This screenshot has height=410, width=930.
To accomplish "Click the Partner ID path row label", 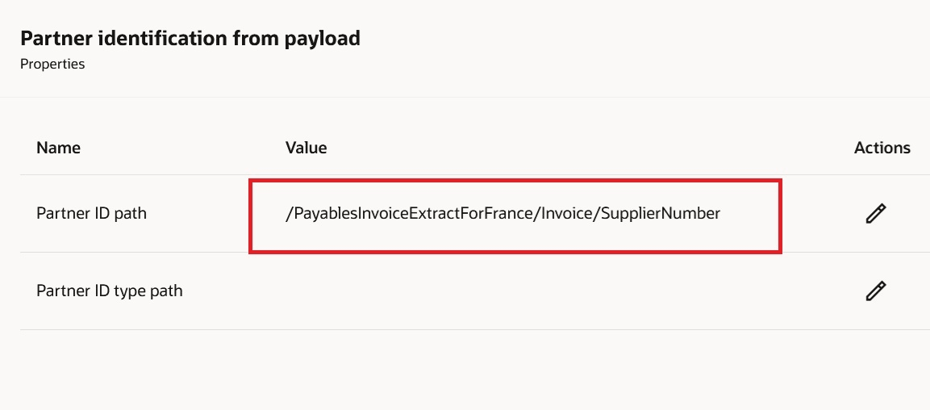I will (91, 213).
